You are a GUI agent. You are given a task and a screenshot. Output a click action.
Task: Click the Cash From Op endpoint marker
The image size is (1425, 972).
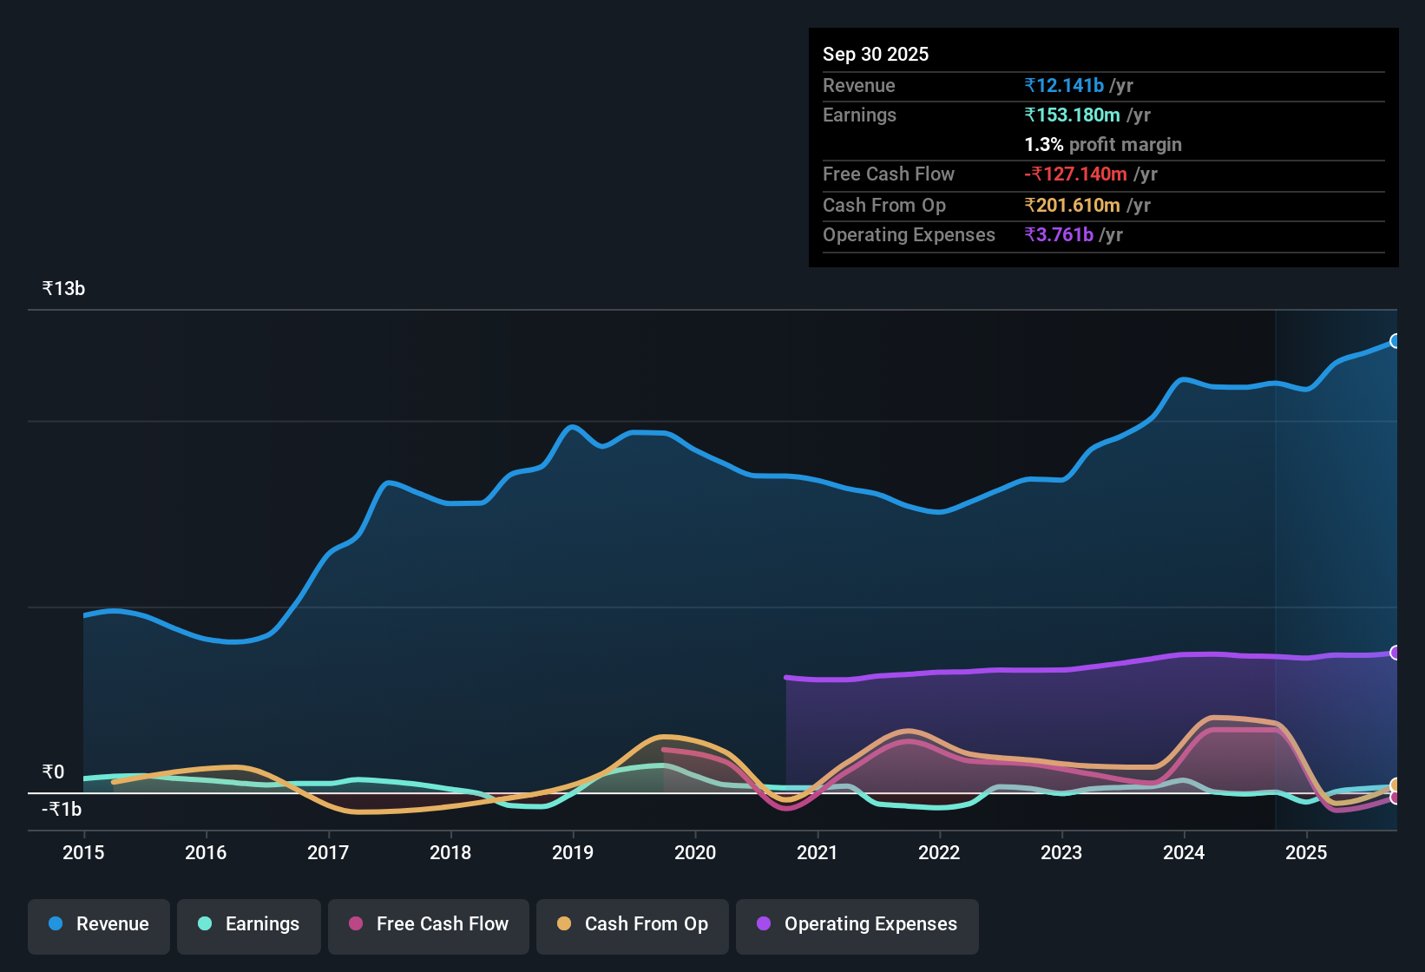point(1395,784)
